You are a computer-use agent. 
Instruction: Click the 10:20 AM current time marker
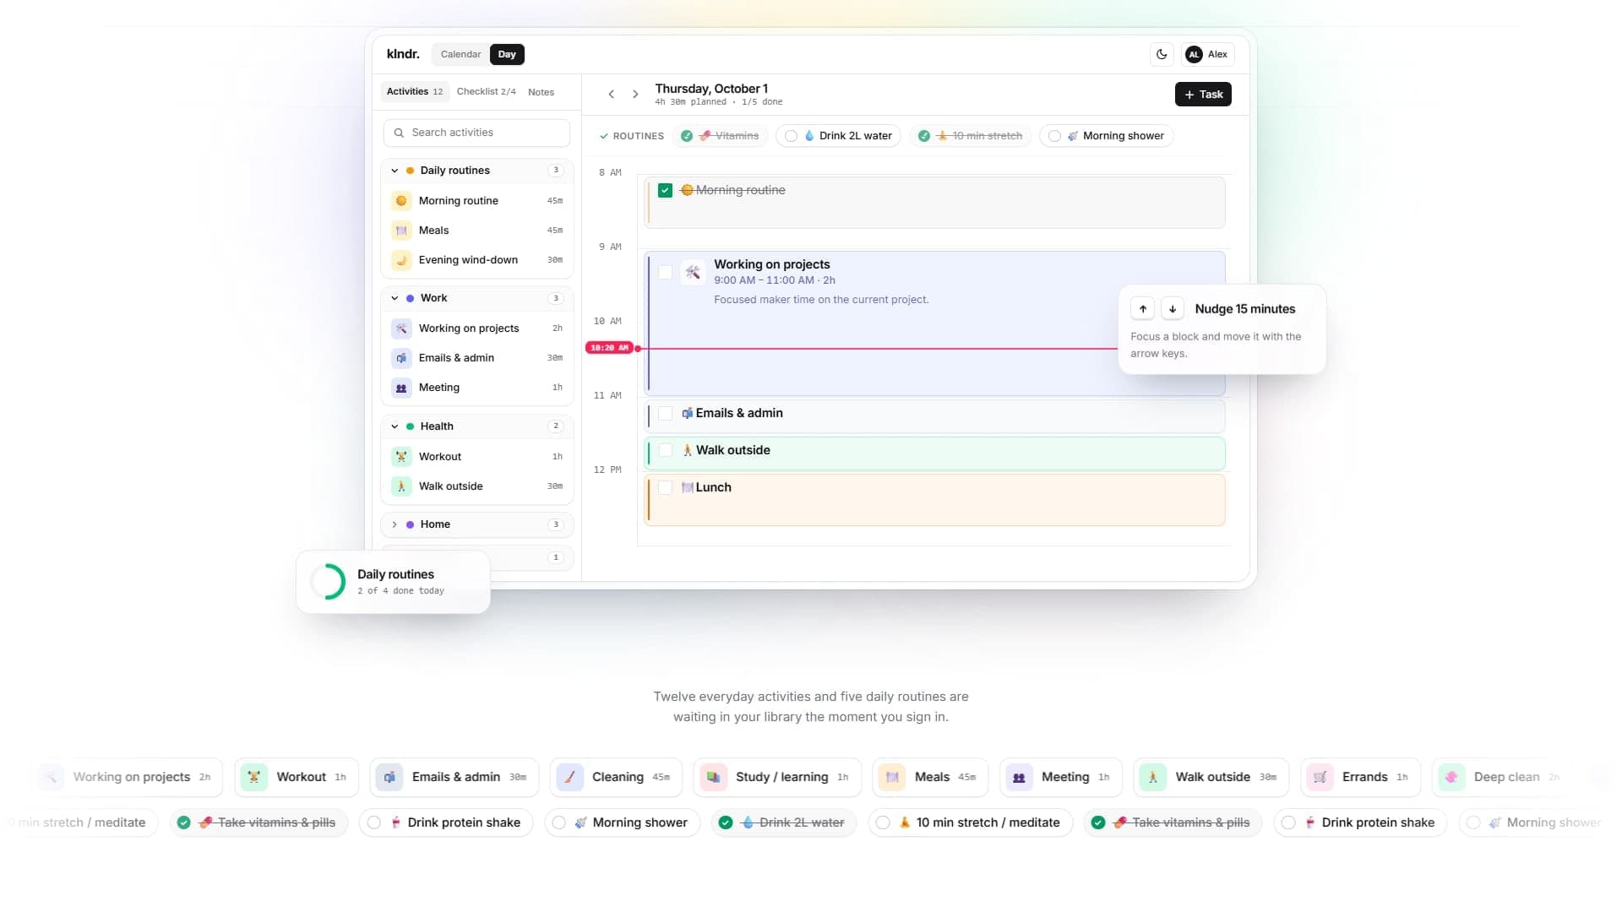coord(609,348)
